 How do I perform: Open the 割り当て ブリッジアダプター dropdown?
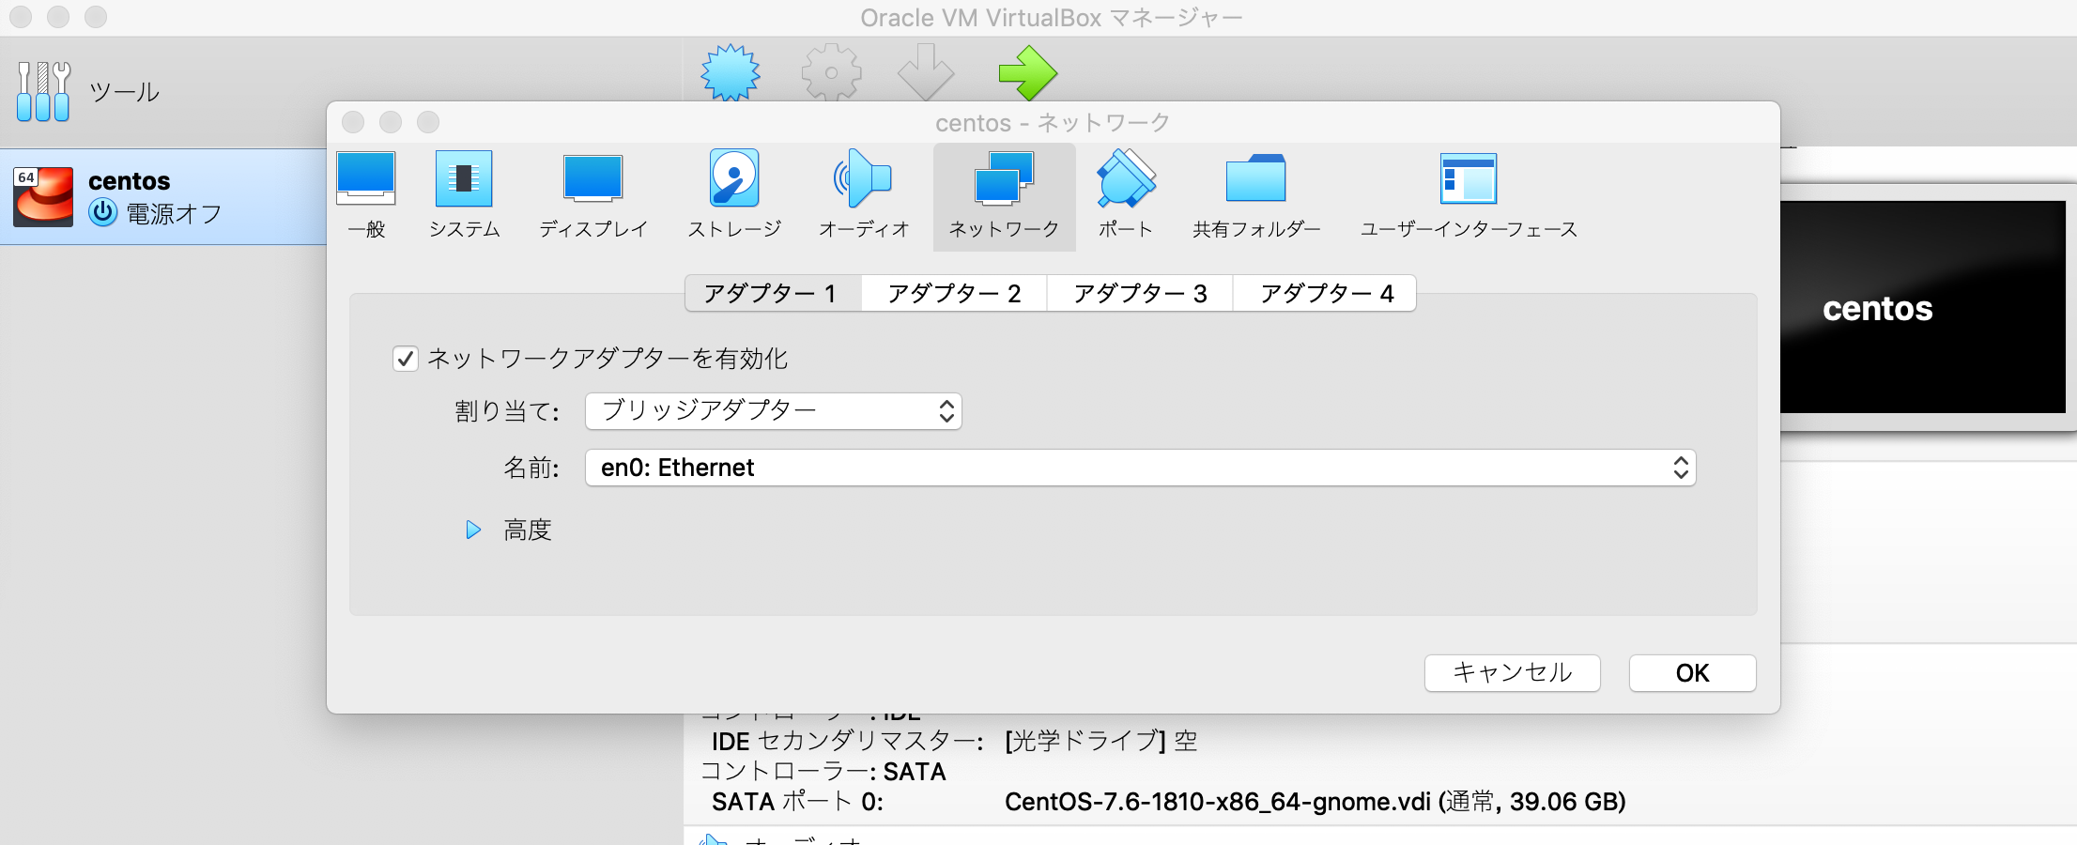[x=774, y=411]
